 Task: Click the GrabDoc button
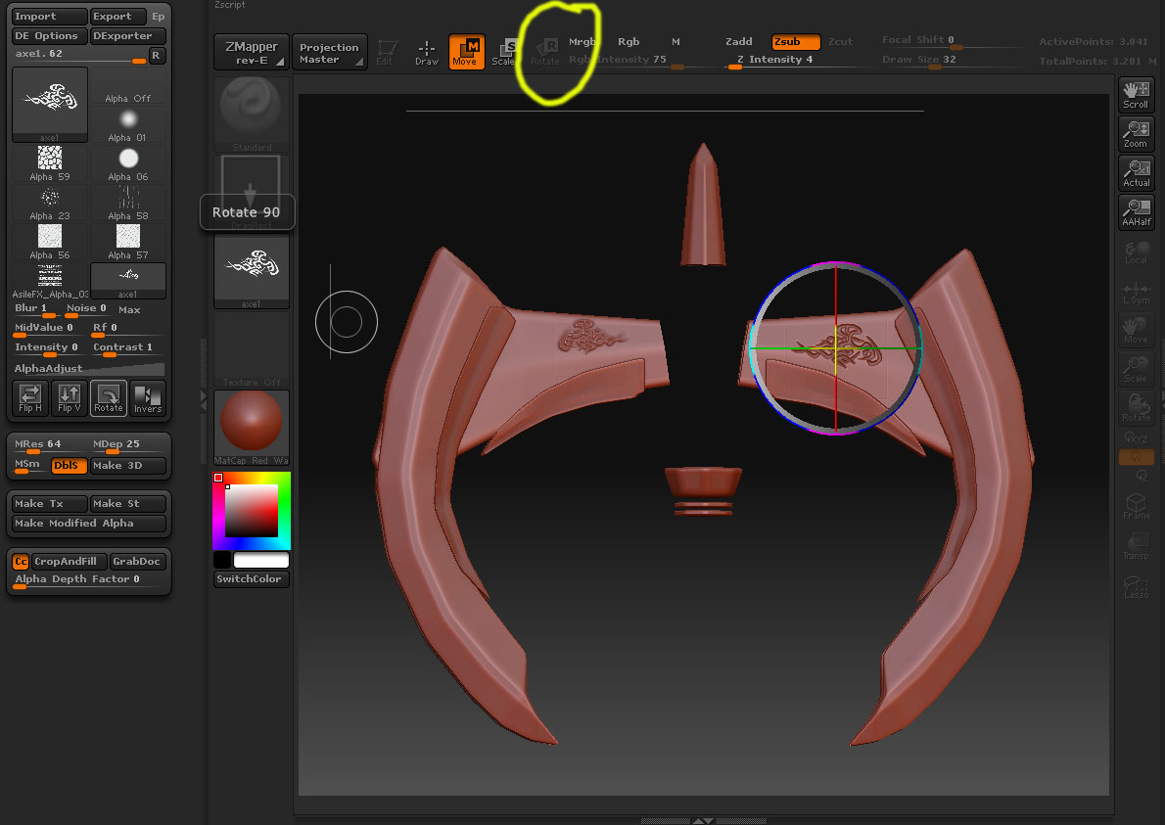[x=137, y=562]
